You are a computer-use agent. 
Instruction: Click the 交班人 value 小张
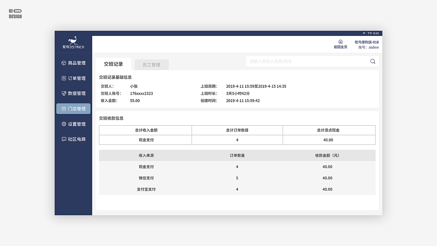point(134,86)
